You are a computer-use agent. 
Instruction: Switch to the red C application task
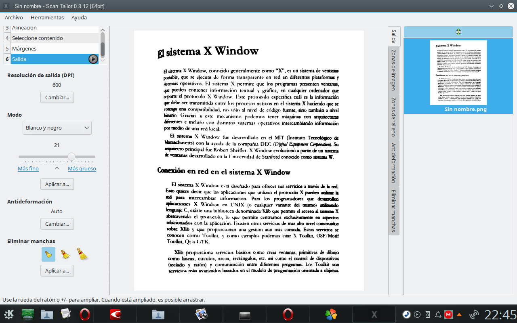(116, 314)
